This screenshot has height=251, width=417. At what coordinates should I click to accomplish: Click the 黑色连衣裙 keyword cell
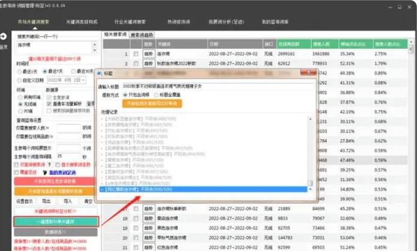(x=168, y=228)
